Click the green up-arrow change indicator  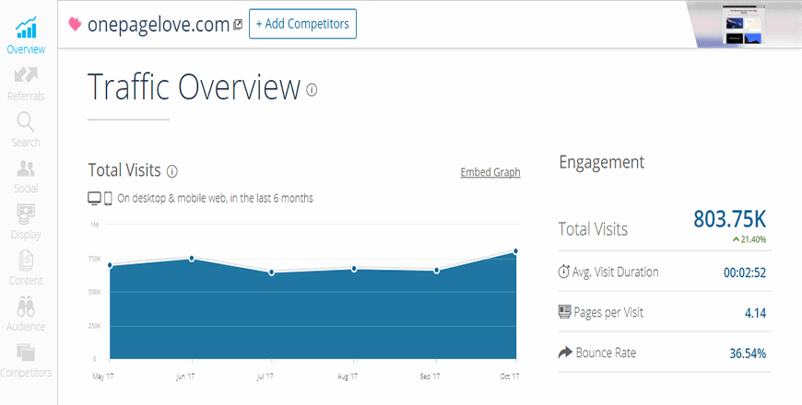click(x=736, y=239)
